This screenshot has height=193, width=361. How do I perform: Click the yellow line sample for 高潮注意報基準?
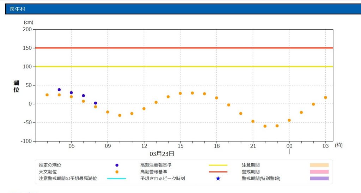(218, 165)
